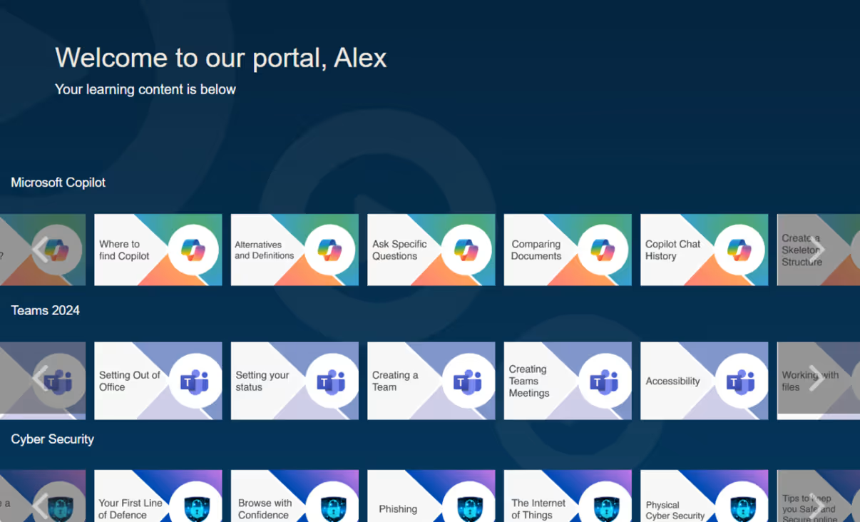Click the Teams icon on 'Setting your status'

tap(329, 380)
